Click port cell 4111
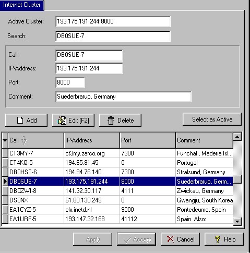This screenshot has height=253, width=250. [148, 191]
